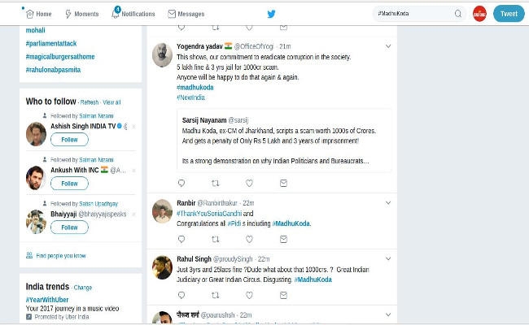529x325 pixels.
Task: Follow Ankush With INC
Action: 68,184
